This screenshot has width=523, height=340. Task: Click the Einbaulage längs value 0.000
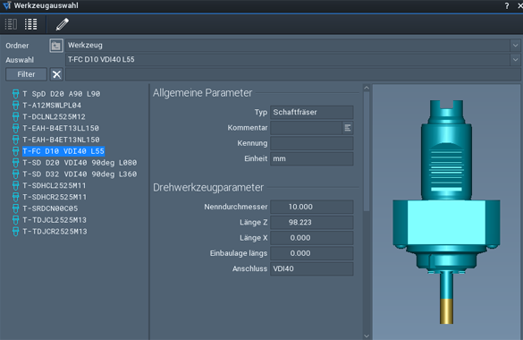[x=311, y=253]
